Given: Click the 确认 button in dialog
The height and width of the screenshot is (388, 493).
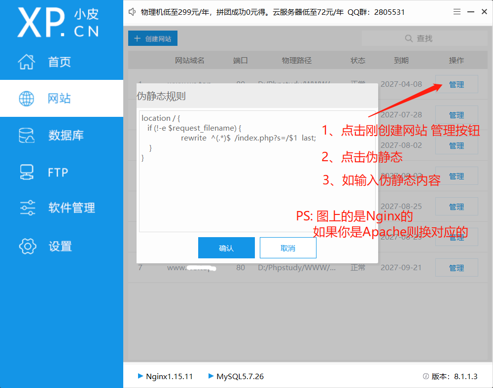Looking at the screenshot, I should click(x=226, y=248).
